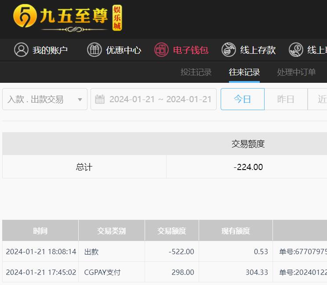
Task: Click the 交易类别 column header
Action: [112, 231]
